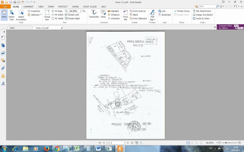
Task: Open the Clipboard dropdown
Action: pos(41,15)
